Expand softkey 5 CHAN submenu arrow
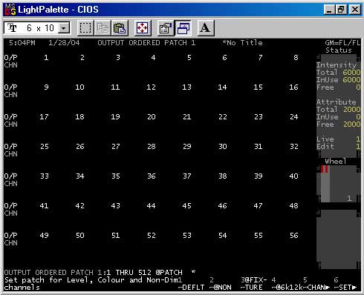The width and height of the screenshot is (364, 295). (328, 288)
